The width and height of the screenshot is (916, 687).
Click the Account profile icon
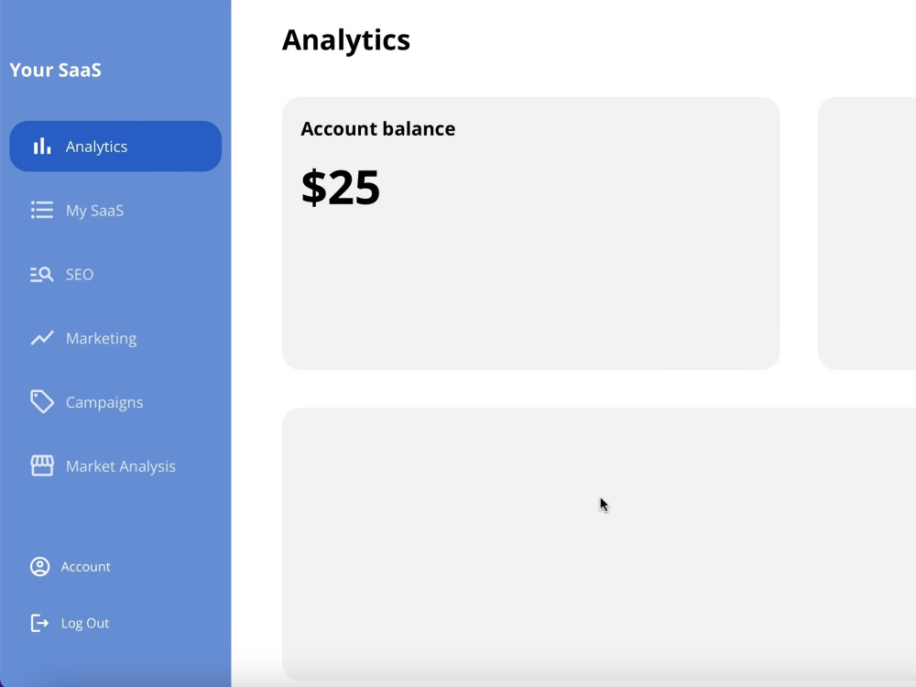pos(39,566)
